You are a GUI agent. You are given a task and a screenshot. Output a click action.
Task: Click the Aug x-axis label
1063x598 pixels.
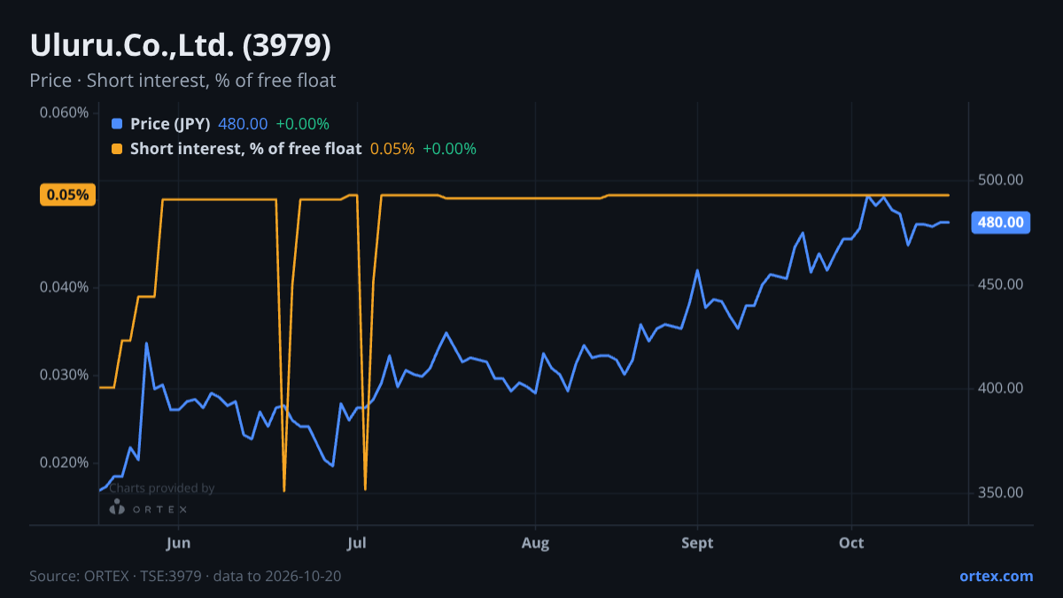pyautogui.click(x=535, y=543)
